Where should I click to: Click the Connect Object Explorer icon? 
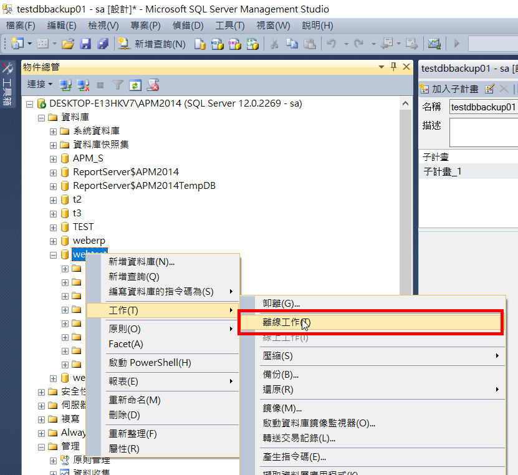tap(65, 85)
